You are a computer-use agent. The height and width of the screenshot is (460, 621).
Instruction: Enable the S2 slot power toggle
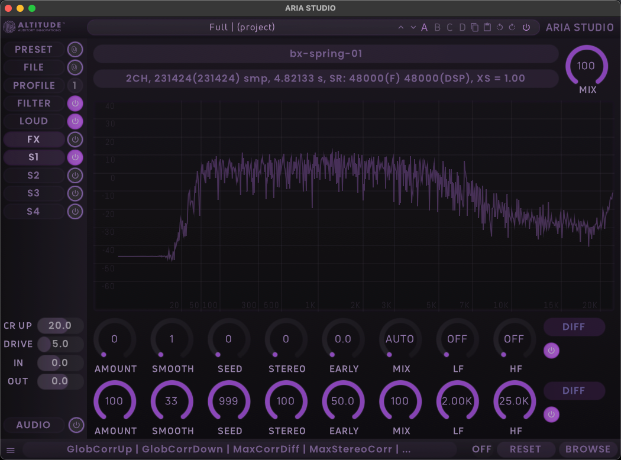tap(75, 176)
